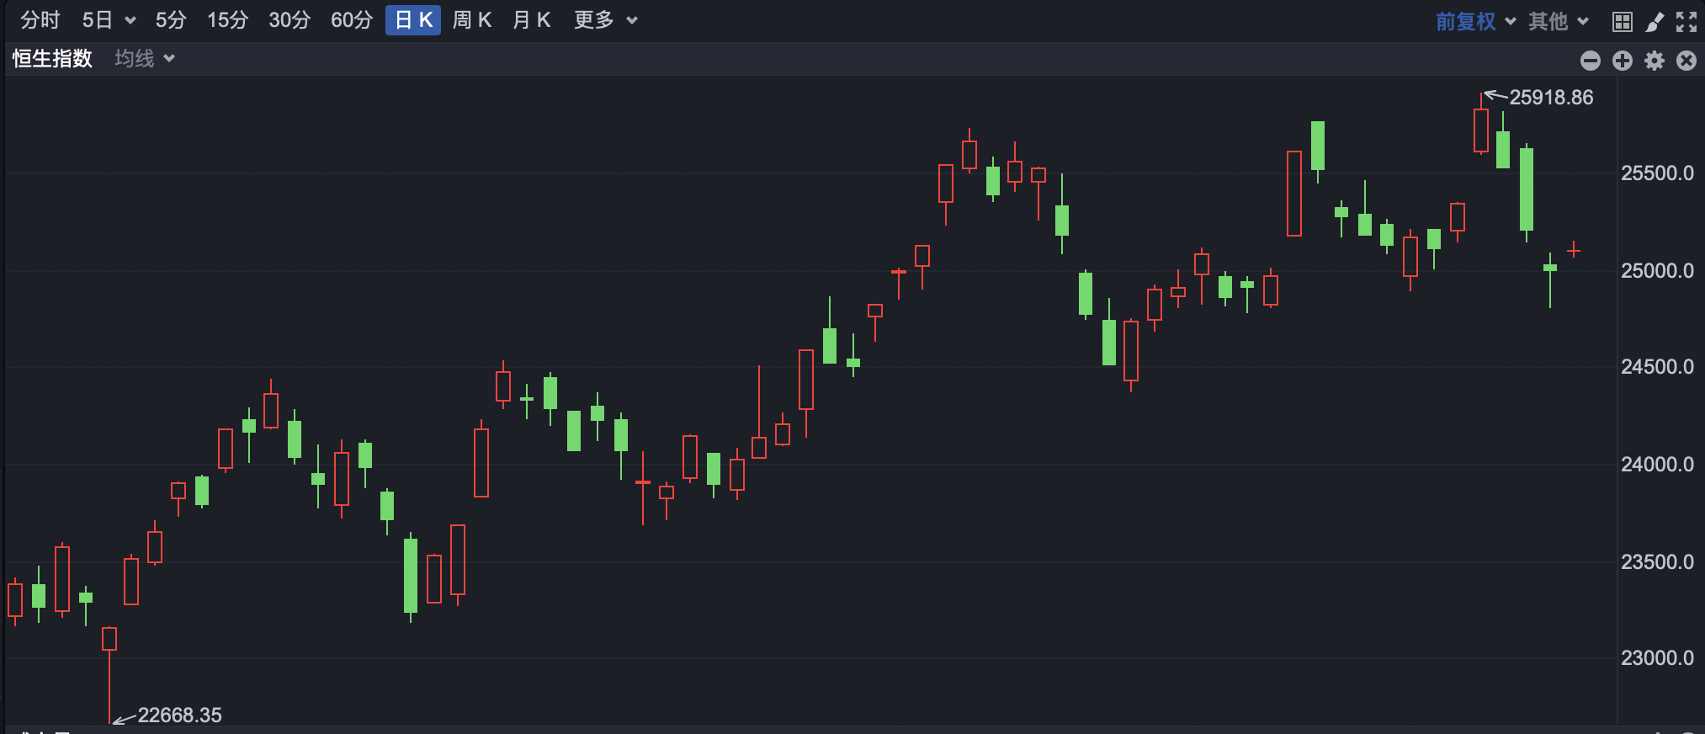Switch to the 分时 intraday chart tab
Viewport: 1705px width, 734px height.
coord(40,20)
